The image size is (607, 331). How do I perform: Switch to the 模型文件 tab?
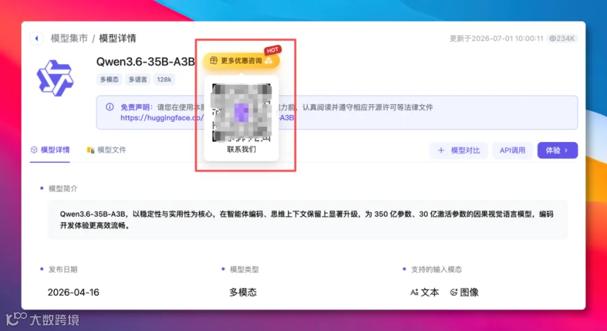(107, 150)
